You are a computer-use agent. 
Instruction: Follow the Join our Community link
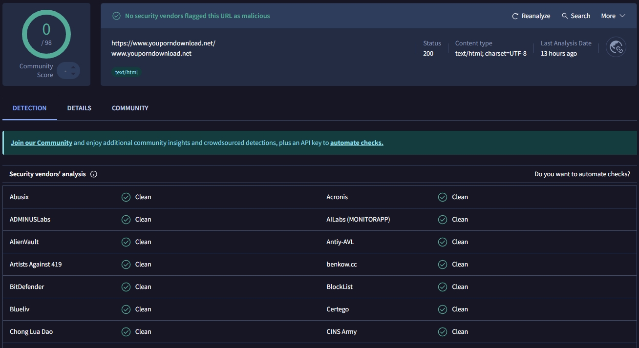click(x=42, y=143)
